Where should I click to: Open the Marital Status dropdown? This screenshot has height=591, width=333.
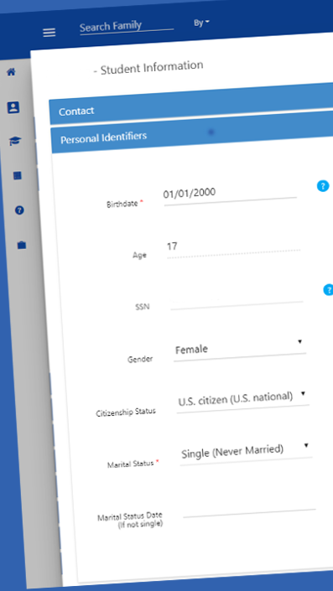246,453
